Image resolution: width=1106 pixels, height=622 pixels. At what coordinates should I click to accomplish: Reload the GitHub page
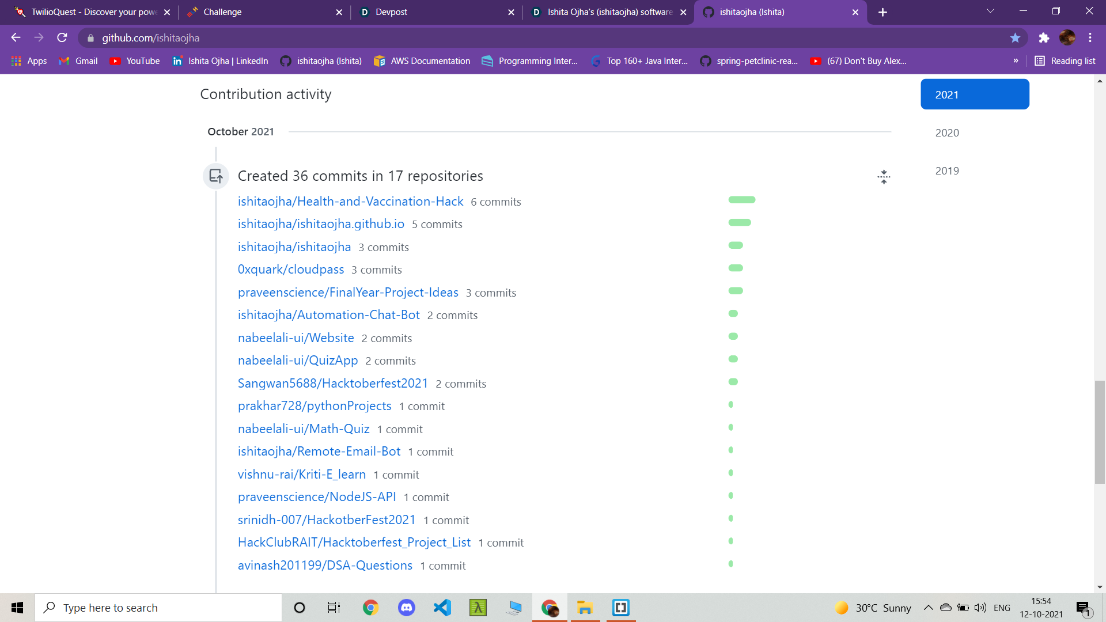click(x=62, y=38)
